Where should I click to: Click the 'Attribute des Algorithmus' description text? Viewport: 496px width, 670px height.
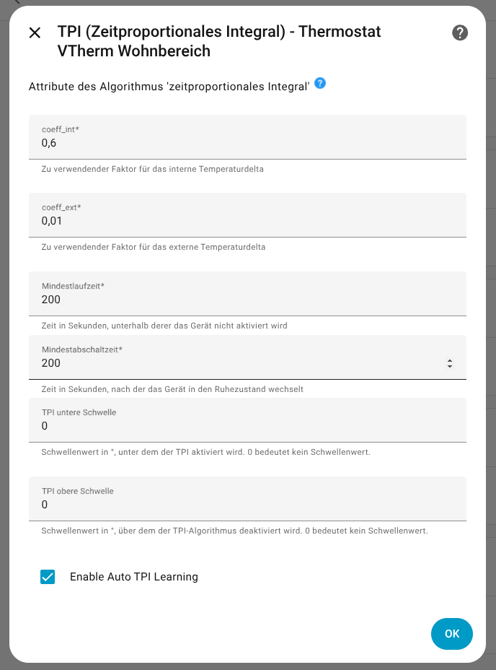(x=169, y=87)
